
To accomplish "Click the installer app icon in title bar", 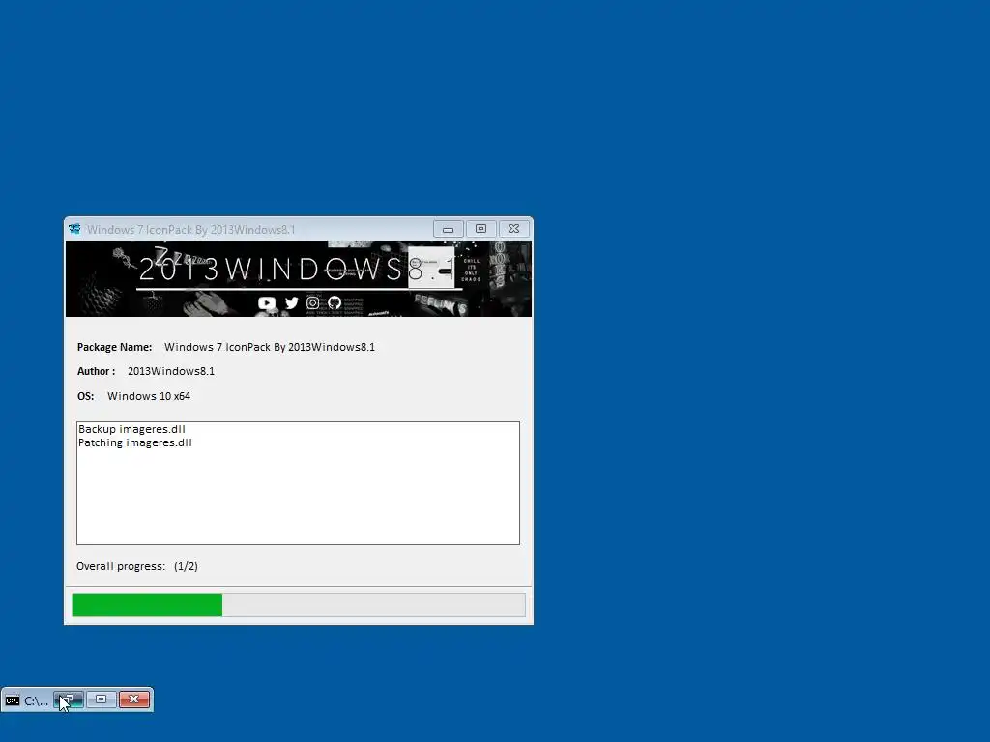I will 74,229.
